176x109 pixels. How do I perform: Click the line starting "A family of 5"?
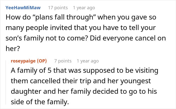pyautogui.click(x=84, y=70)
